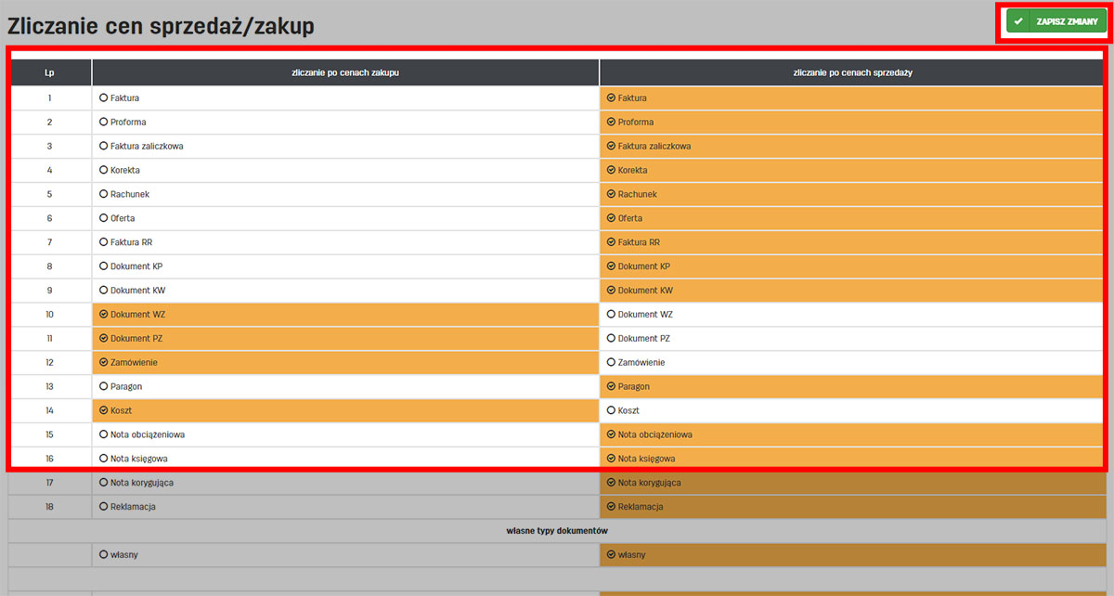The width and height of the screenshot is (1114, 596).
Task: Select Paragon in the zakupu column
Action: point(104,386)
